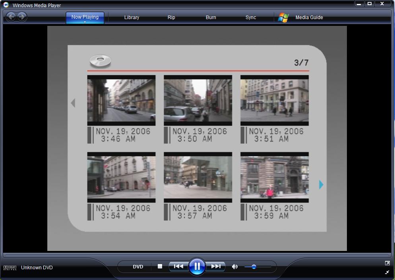
Task: Maximize the Windows Media Player window
Action: (370, 4)
